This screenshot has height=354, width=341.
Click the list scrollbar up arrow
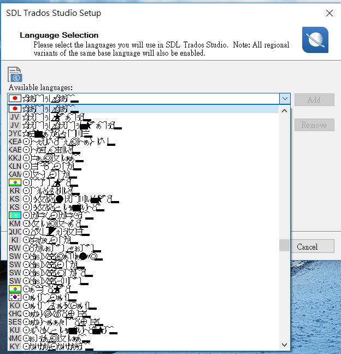285,110
